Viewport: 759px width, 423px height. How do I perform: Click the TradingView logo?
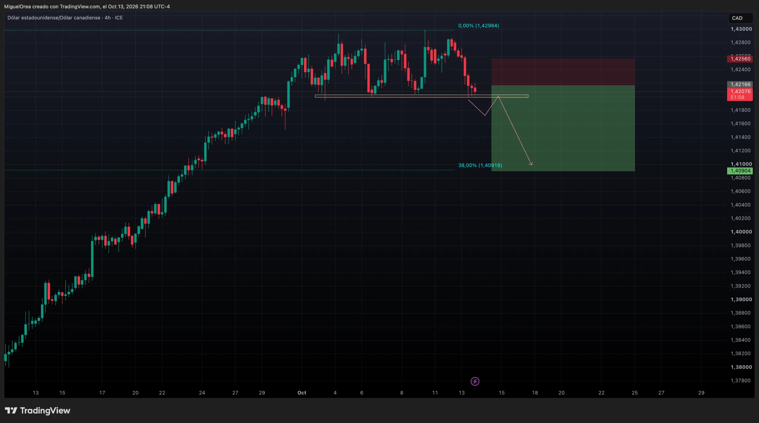(x=37, y=410)
